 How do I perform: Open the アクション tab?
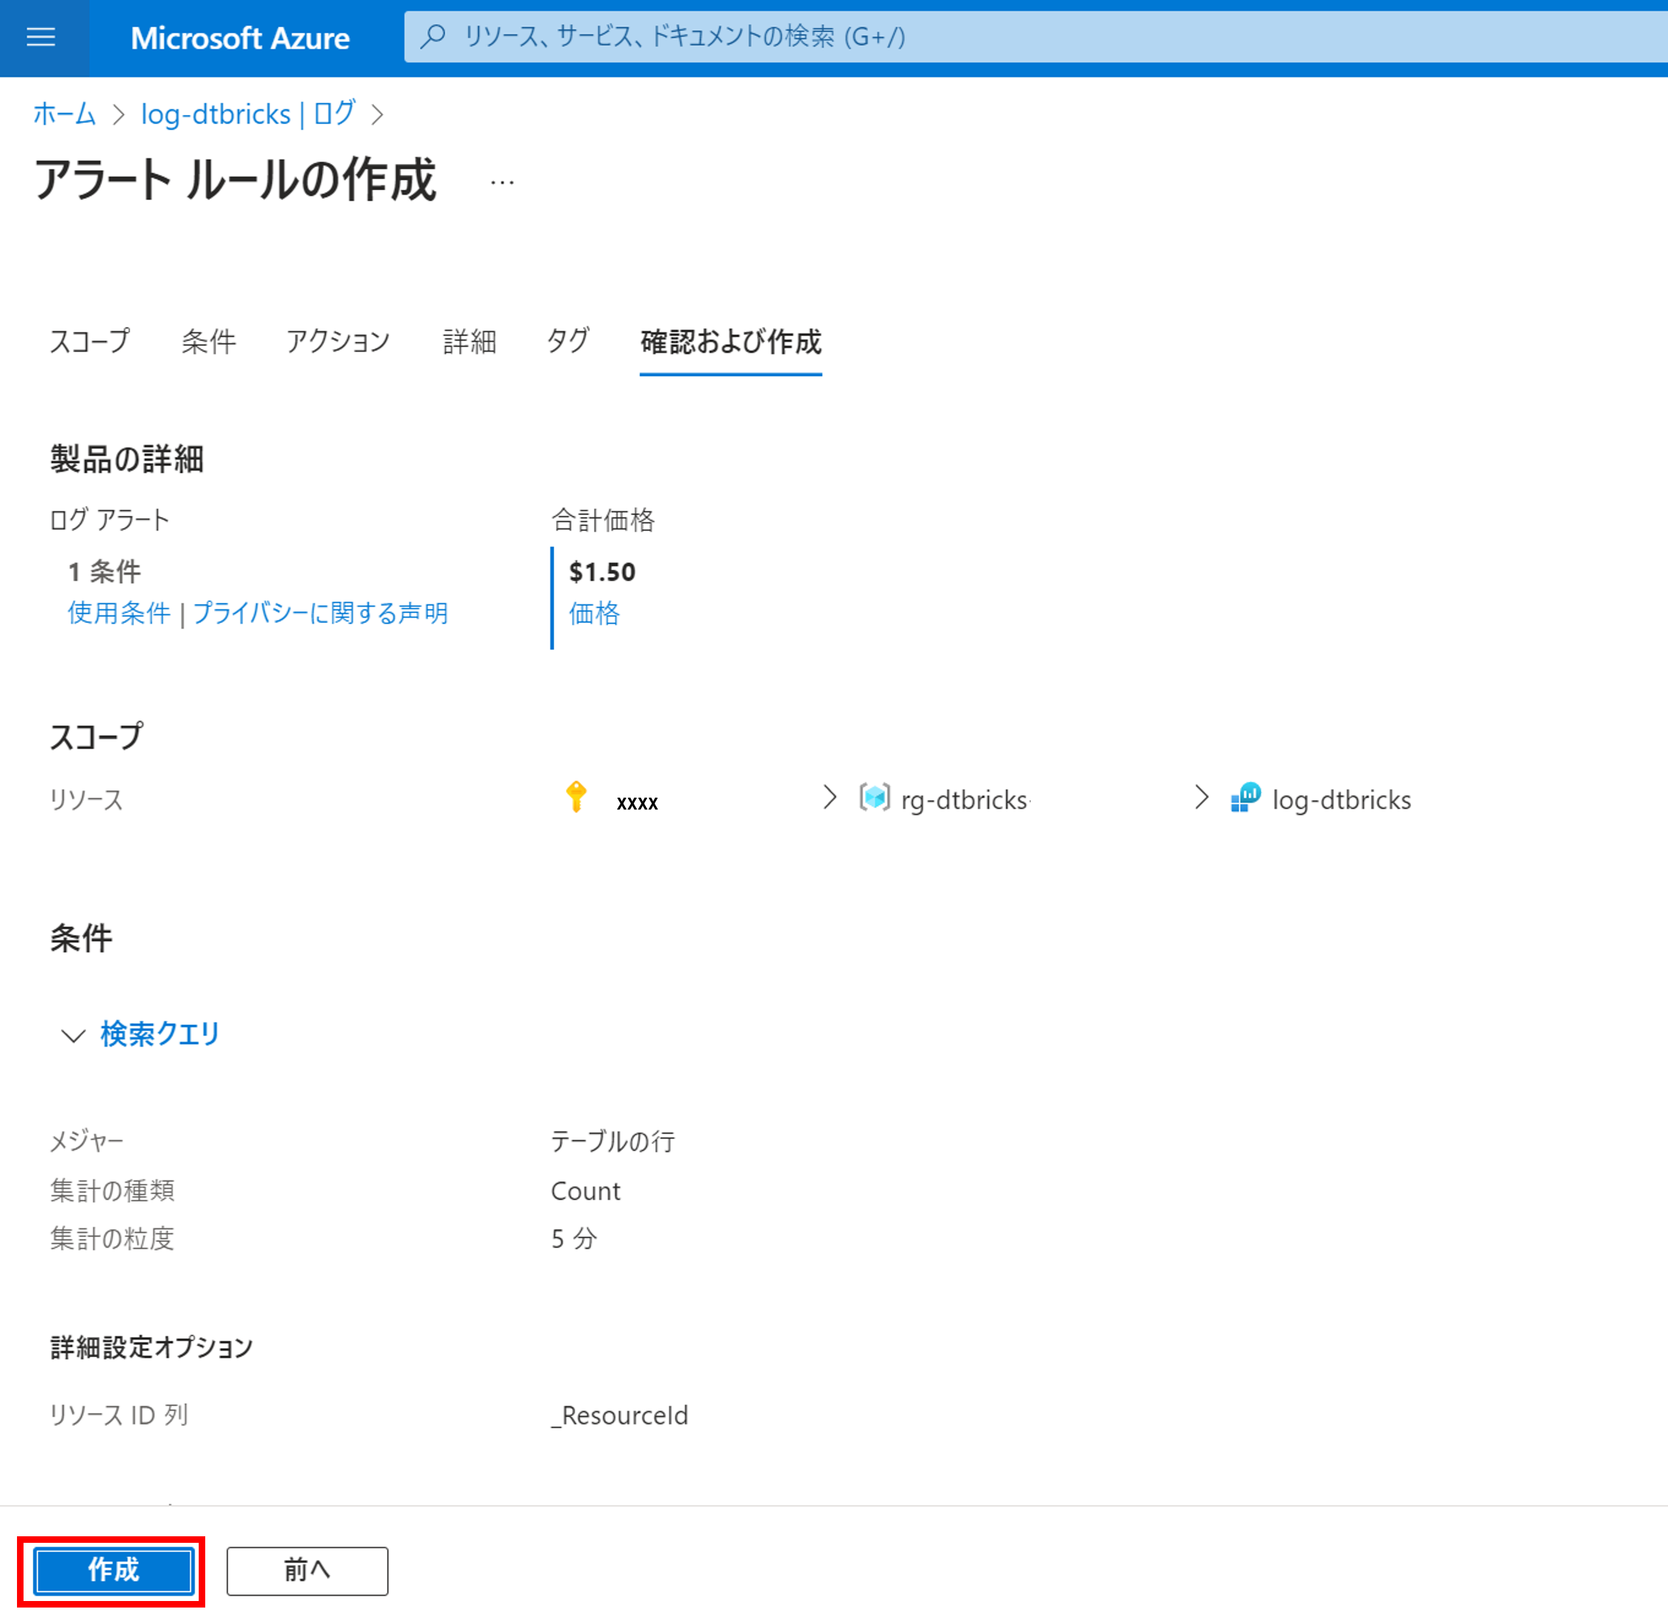(338, 341)
